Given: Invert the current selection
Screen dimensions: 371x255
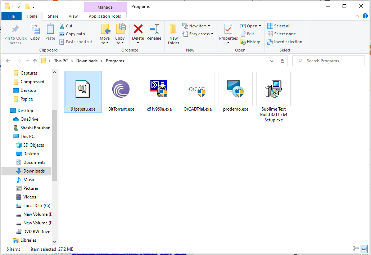Looking at the screenshot, I should point(285,42).
